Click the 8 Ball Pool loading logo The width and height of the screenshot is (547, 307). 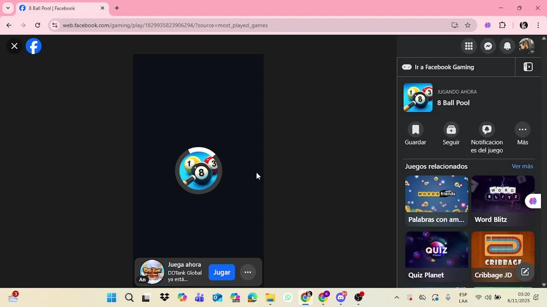coord(199,171)
